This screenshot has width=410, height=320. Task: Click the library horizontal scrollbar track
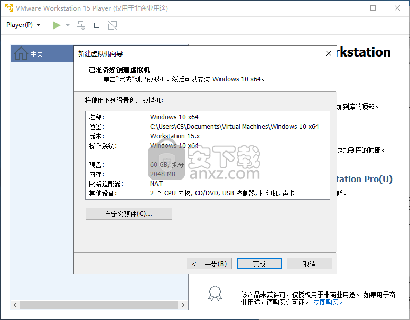pyautogui.click(x=99, y=305)
